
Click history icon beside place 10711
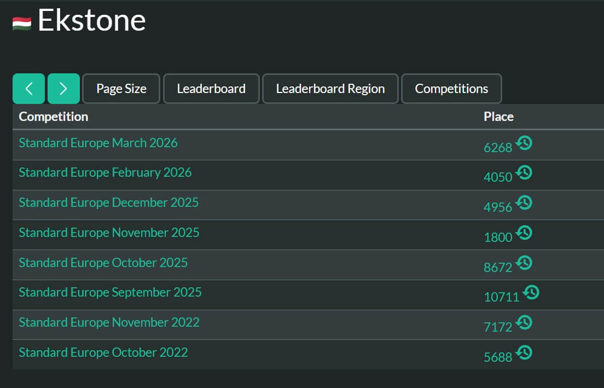[x=531, y=293]
